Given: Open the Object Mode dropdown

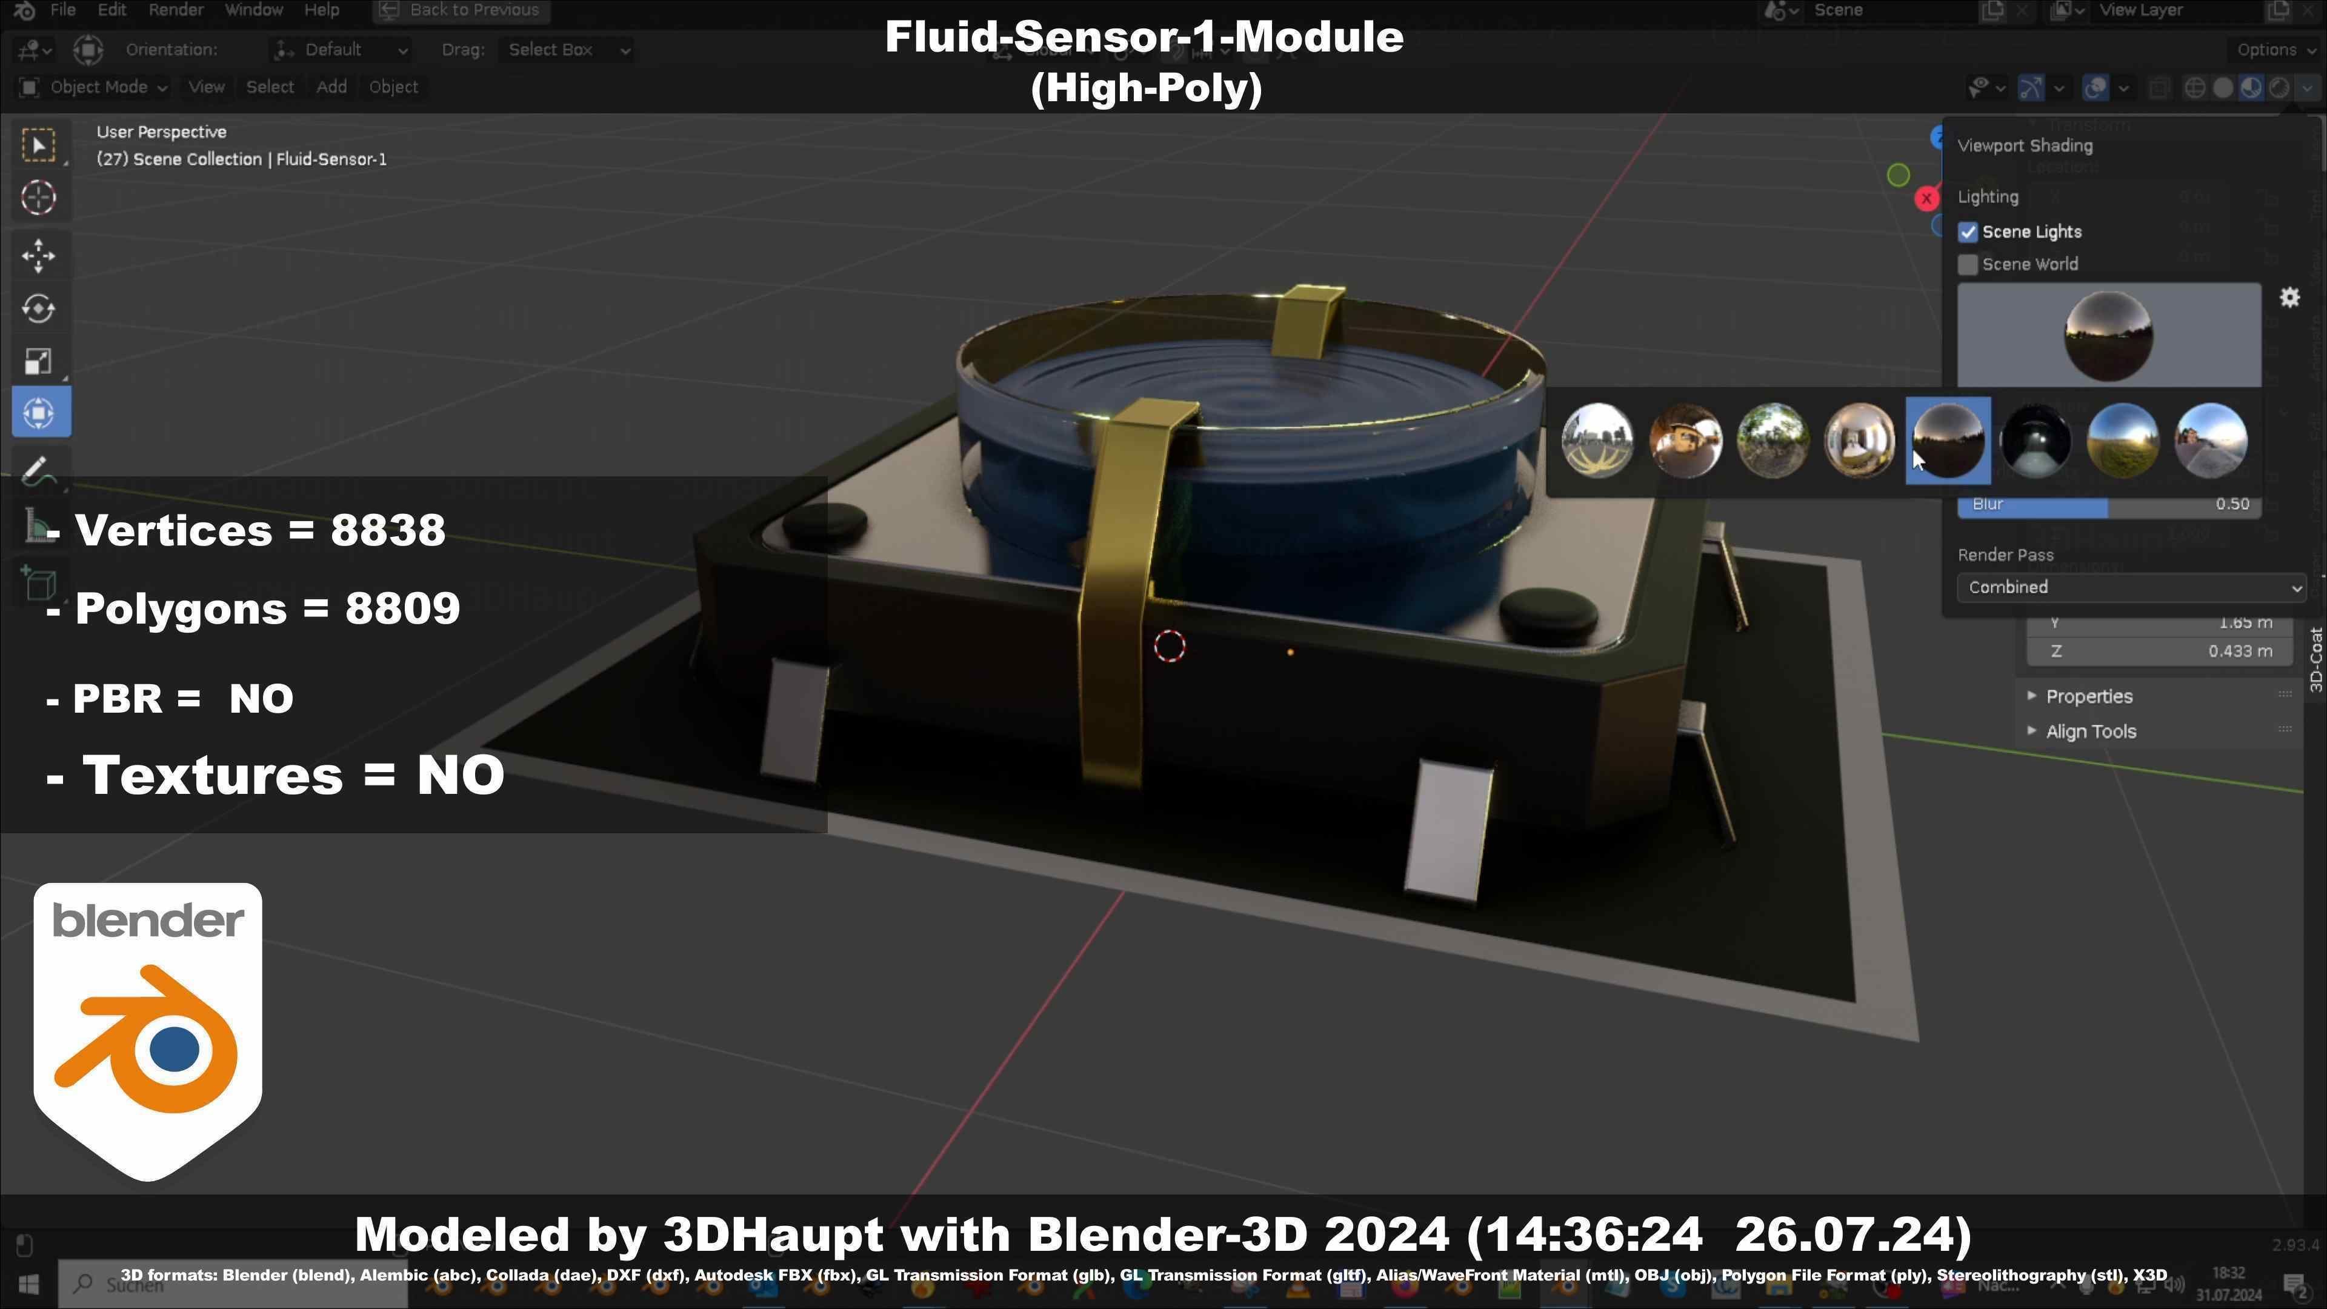Looking at the screenshot, I should (x=93, y=87).
